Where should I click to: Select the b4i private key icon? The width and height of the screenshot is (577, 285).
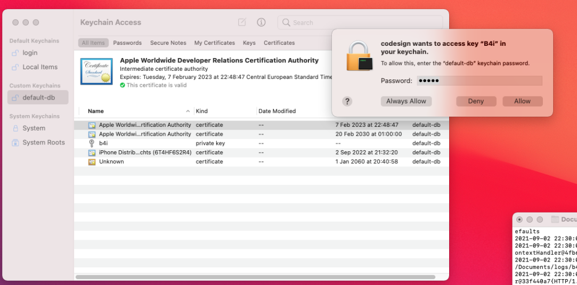pyautogui.click(x=92, y=143)
